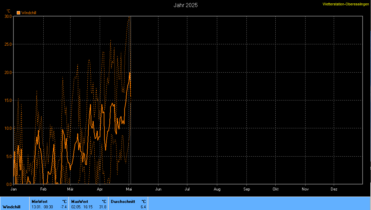The image size is (371, 210).
Task: Click the 5.0 y-axis value
Action: click(9, 157)
